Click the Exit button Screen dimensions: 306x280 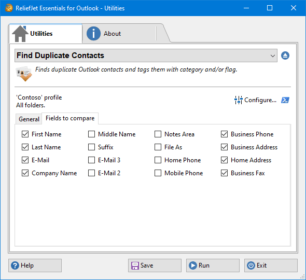[x=271, y=265]
